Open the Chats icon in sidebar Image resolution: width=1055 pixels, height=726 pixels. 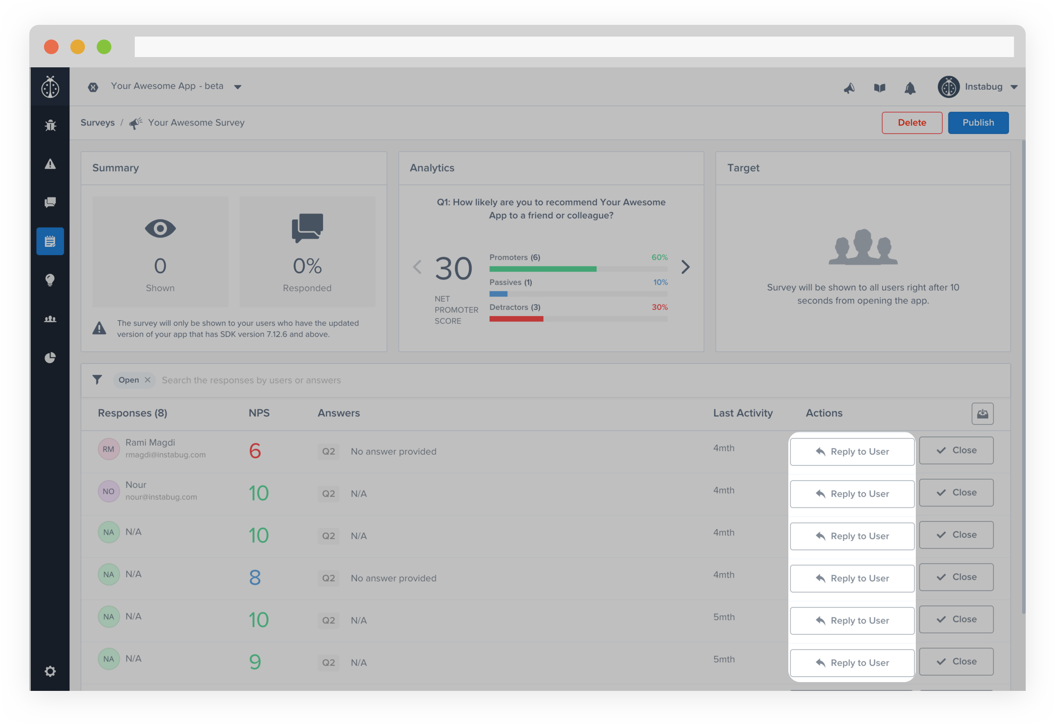click(x=50, y=202)
